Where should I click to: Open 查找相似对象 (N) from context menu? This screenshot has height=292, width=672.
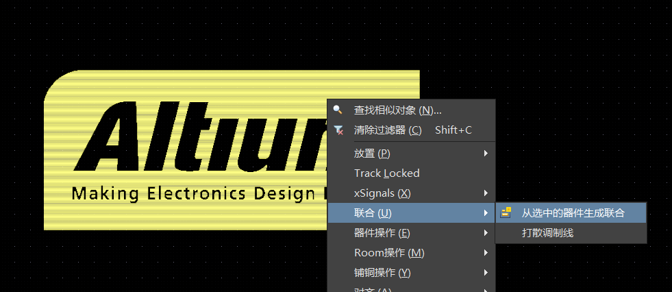pyautogui.click(x=411, y=110)
